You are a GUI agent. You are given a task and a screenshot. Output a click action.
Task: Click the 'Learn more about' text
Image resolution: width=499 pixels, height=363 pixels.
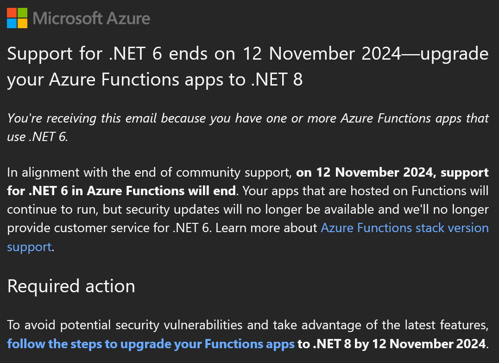(266, 228)
